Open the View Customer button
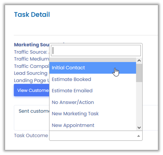Image resolution: width=163 pixels, height=155 pixels. pos(32,90)
